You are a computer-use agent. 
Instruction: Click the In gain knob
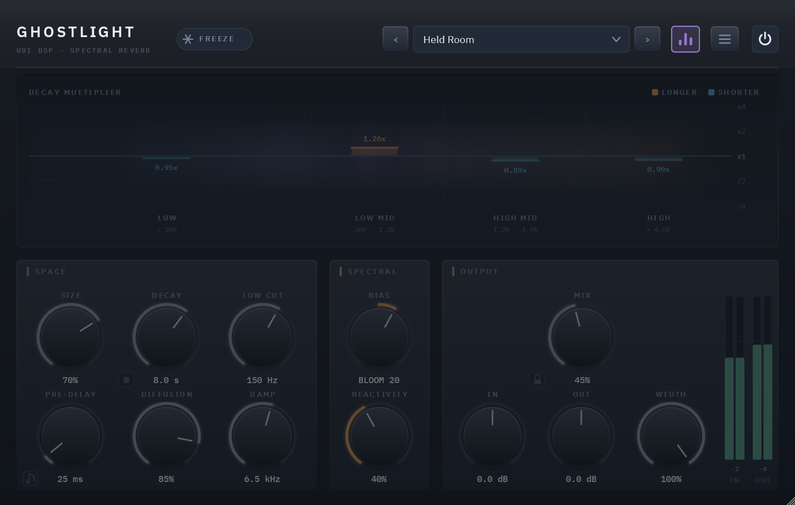tap(493, 436)
